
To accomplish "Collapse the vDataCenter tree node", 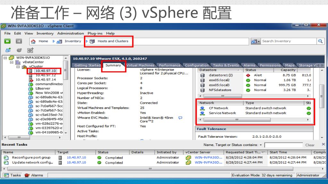I will (12, 62).
